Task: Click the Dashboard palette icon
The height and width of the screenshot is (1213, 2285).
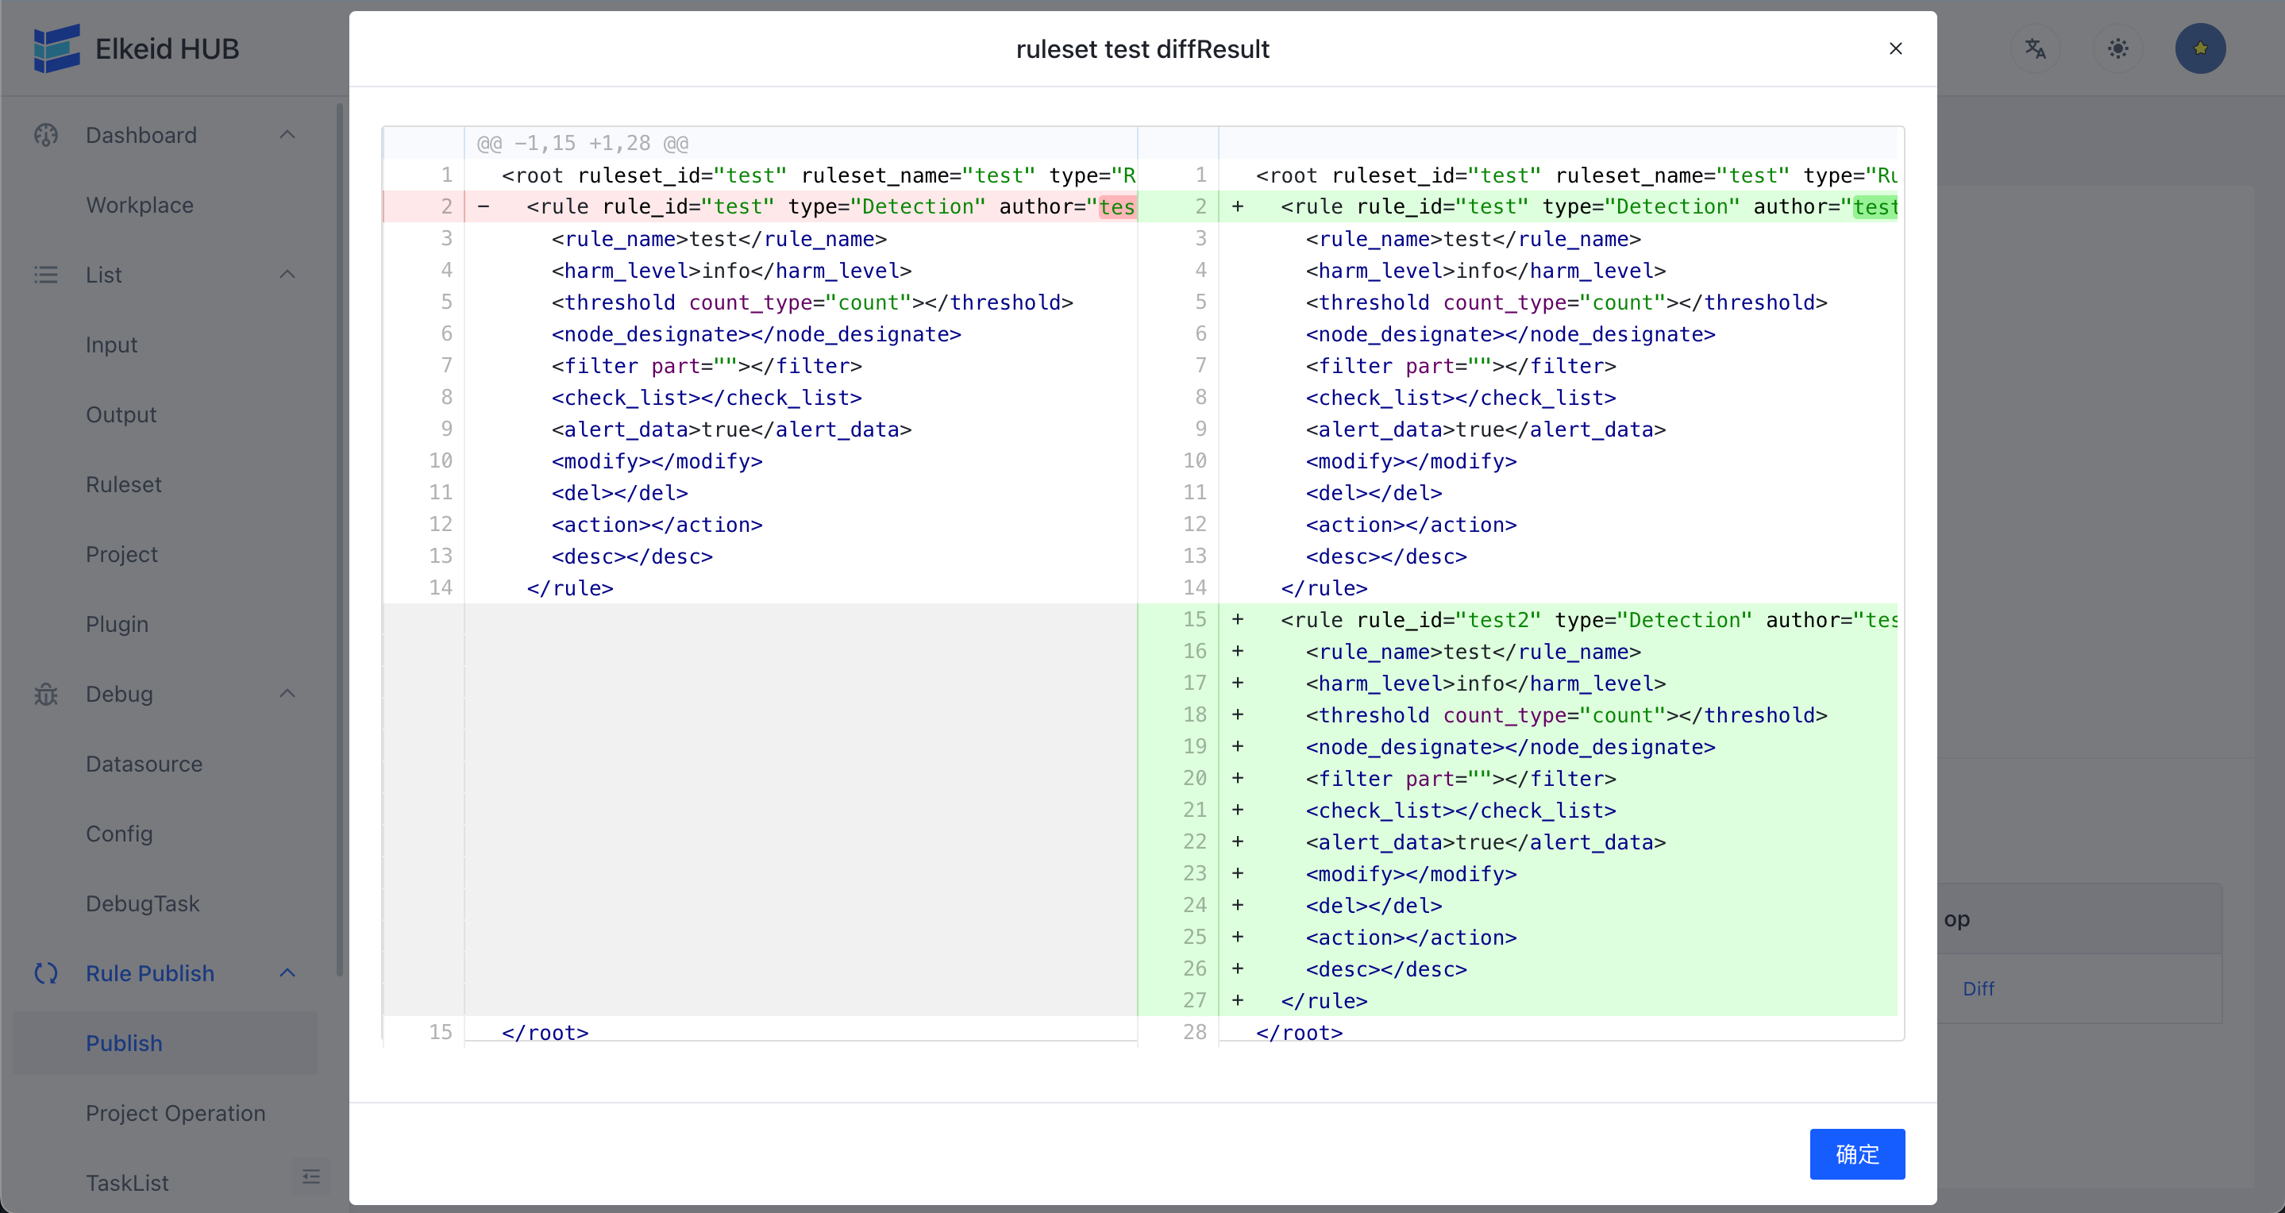Action: tap(46, 135)
